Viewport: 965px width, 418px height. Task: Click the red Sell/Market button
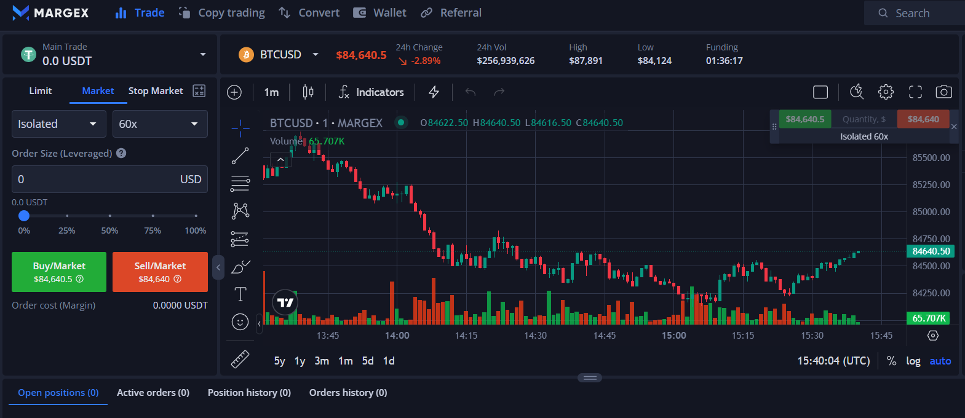tap(160, 272)
